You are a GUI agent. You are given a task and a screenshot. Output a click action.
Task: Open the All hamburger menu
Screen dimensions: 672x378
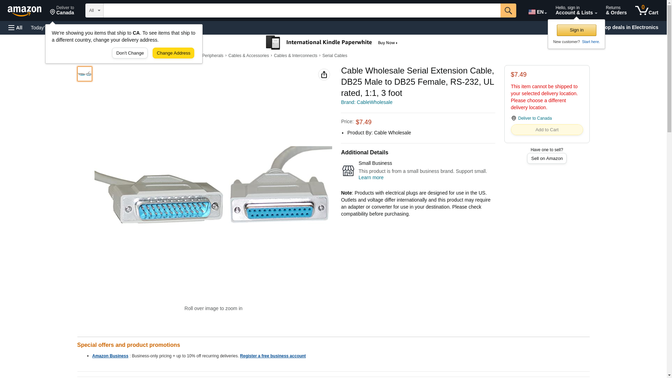coord(15,28)
